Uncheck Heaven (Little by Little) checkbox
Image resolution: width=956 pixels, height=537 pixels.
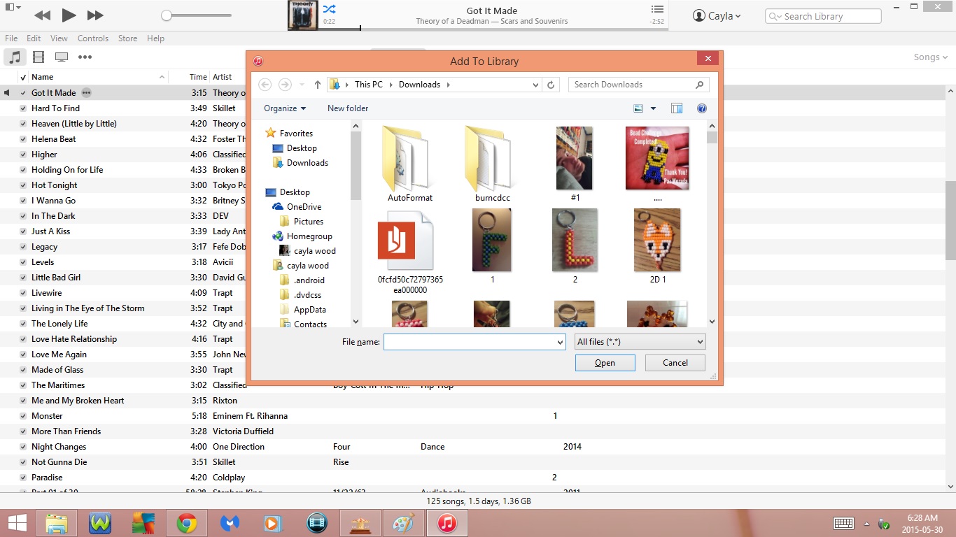(23, 124)
